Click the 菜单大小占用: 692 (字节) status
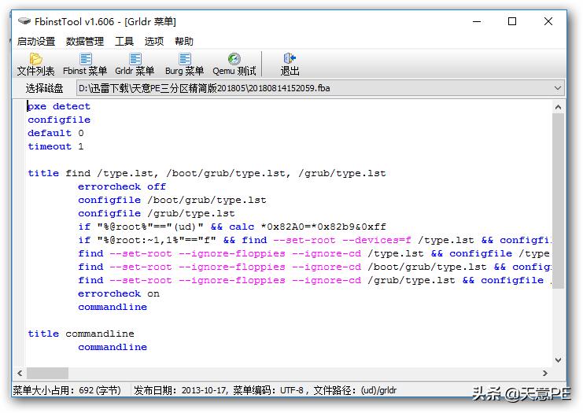This screenshot has width=583, height=413. point(68,390)
